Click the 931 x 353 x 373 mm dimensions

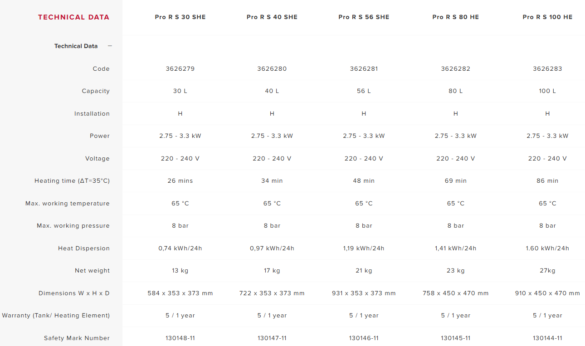(x=364, y=293)
